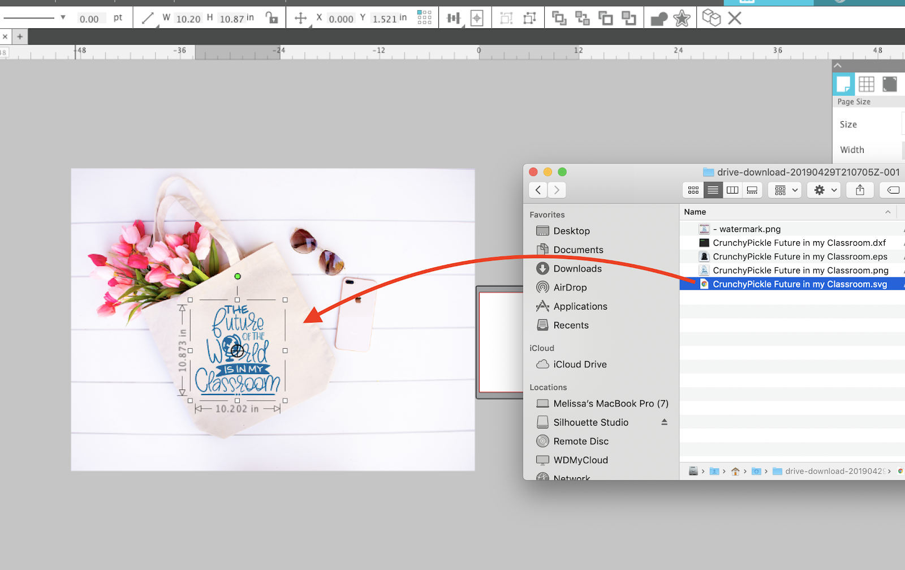Select the grid settings tab icon
Viewport: 905px width, 570px height.
click(867, 84)
